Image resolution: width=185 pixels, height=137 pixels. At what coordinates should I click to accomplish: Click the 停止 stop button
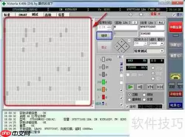pos(104,47)
